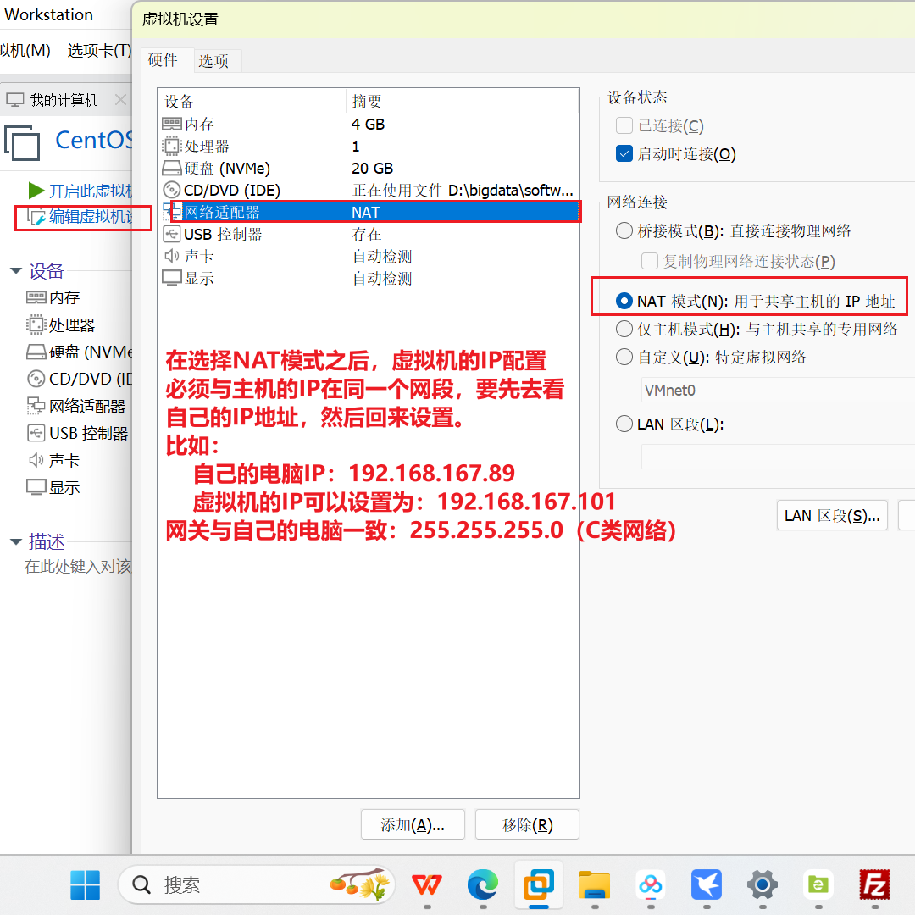Click the green play icon to power on the VM

point(36,191)
